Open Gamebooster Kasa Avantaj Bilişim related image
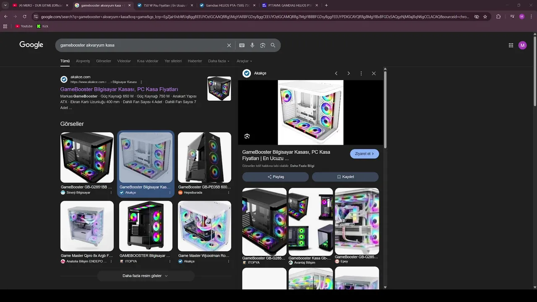537x302 pixels. coord(310,221)
